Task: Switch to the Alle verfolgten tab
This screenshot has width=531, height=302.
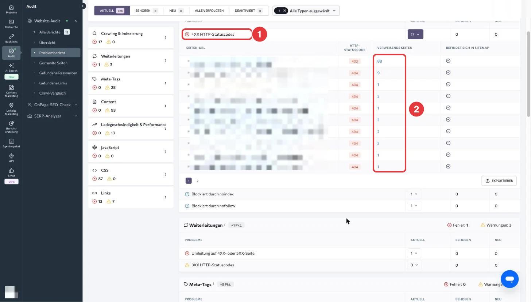Action: coord(209,11)
